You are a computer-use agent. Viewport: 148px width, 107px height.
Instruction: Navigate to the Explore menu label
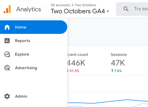(x=22, y=54)
